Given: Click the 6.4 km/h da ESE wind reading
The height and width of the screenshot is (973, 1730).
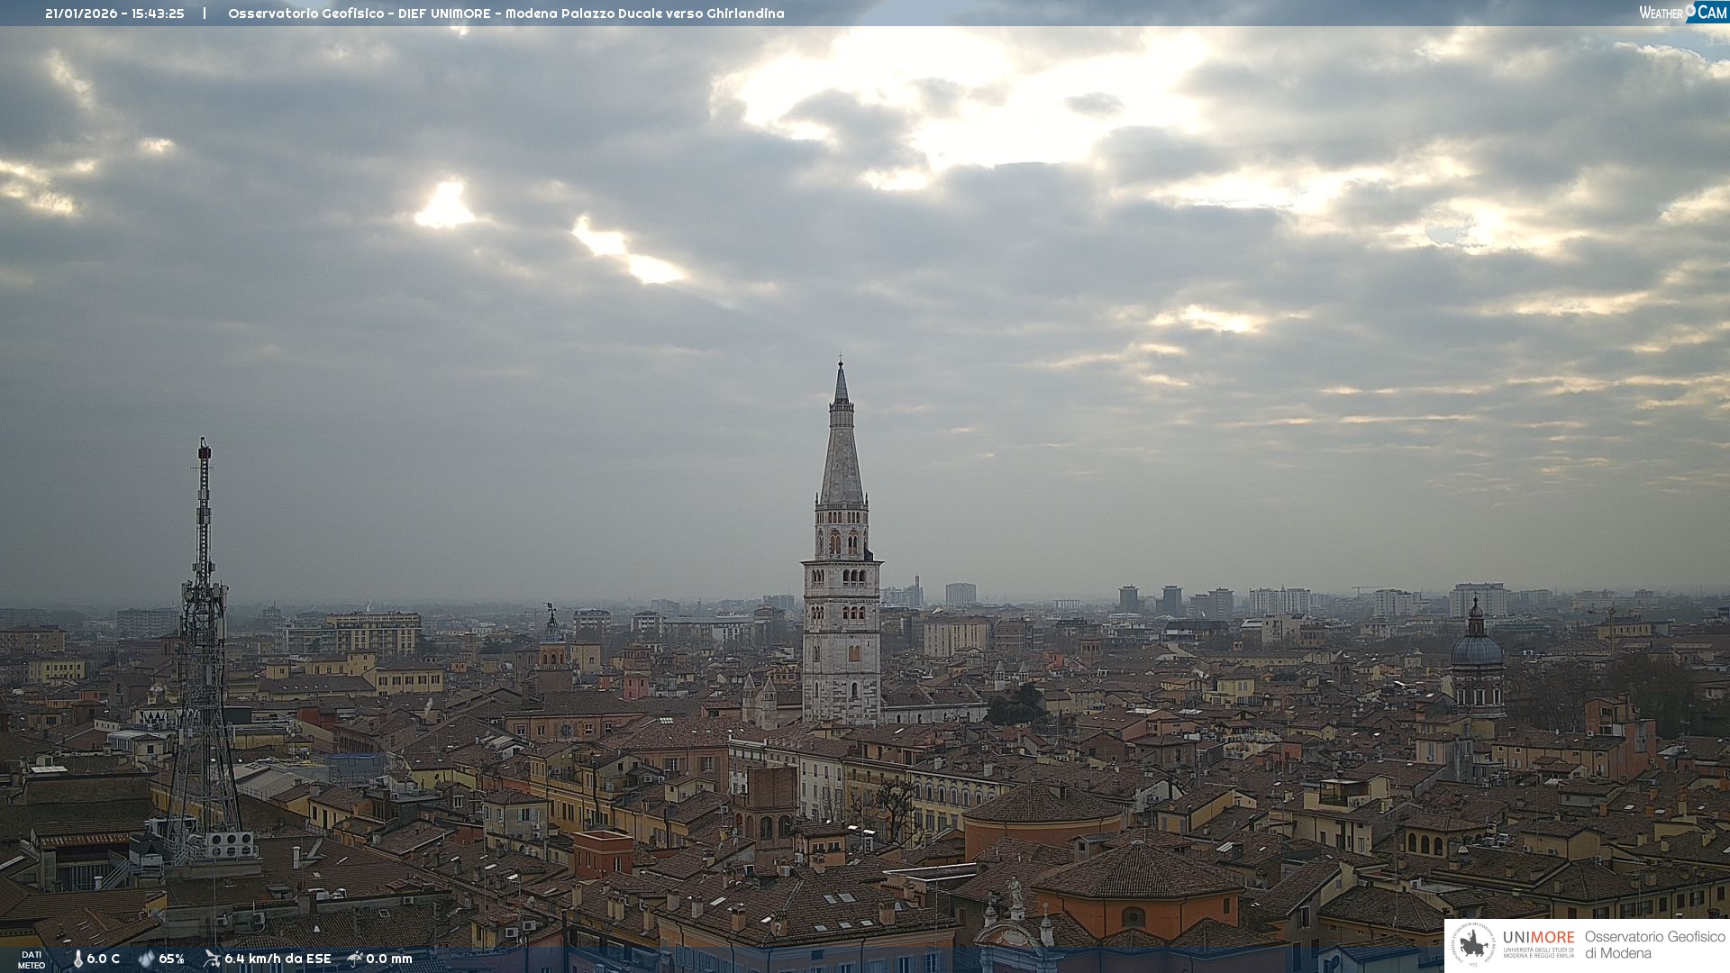Looking at the screenshot, I should (x=278, y=959).
